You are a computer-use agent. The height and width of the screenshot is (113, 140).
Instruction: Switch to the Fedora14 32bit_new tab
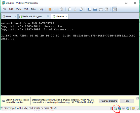[32, 17]
